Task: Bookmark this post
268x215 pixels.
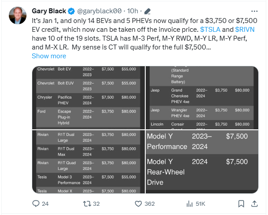Action: 241,204
